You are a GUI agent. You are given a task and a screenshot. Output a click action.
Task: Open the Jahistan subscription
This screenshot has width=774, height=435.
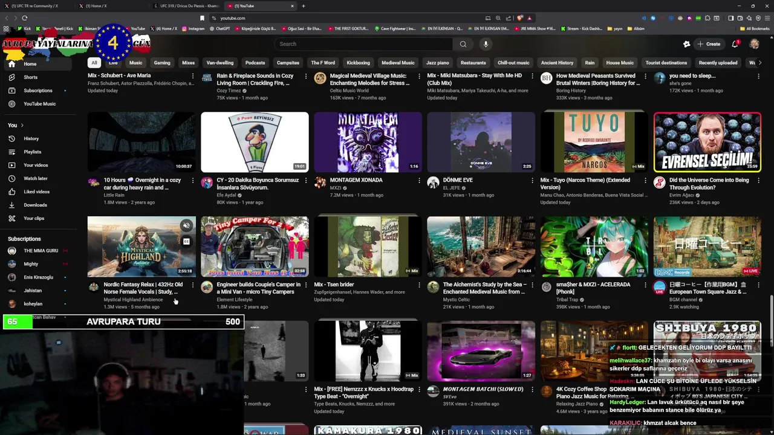(37, 291)
